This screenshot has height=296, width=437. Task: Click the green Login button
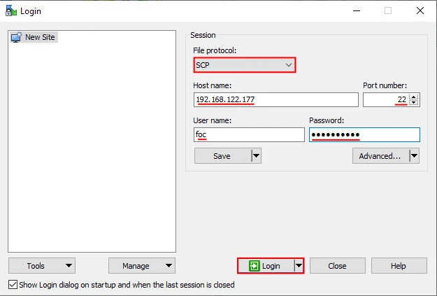[x=265, y=266]
